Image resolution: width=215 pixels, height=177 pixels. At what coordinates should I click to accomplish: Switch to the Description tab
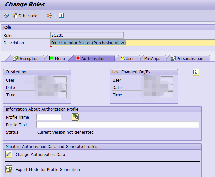tap(25, 58)
